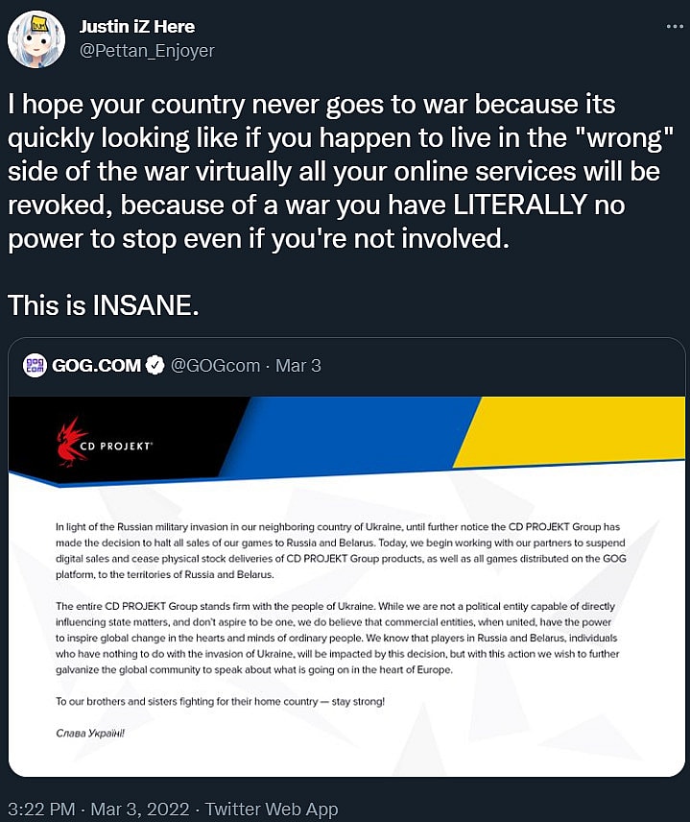Open the GOG.COM account name
This screenshot has width=690, height=822.
[x=96, y=365]
